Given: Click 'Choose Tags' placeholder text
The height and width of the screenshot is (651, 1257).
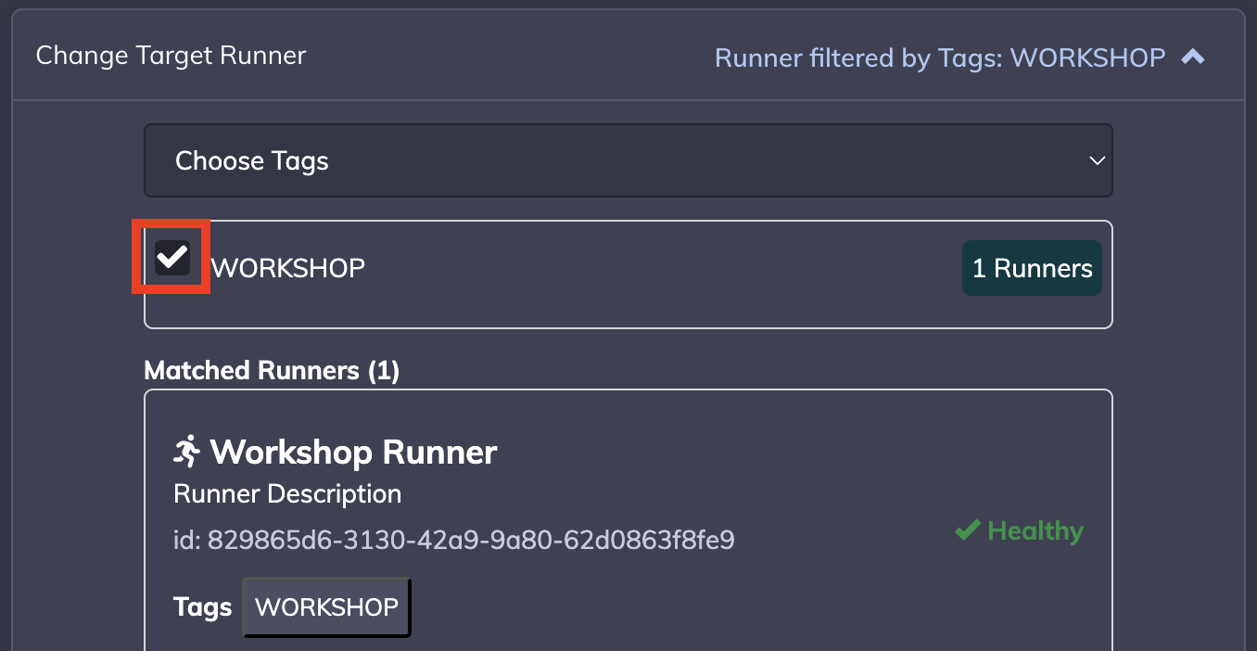Looking at the screenshot, I should 252,161.
